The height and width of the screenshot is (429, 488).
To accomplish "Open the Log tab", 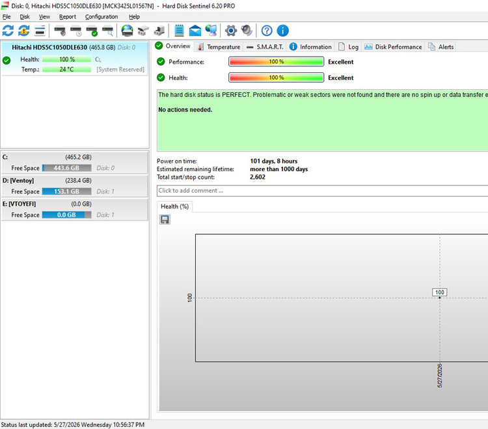I will [x=348, y=47].
